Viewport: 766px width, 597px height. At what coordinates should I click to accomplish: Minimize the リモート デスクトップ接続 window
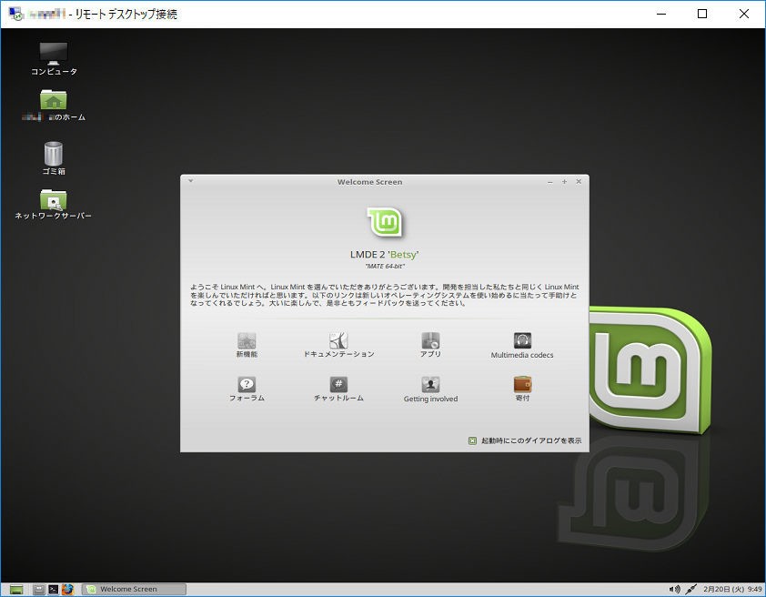coord(661,14)
